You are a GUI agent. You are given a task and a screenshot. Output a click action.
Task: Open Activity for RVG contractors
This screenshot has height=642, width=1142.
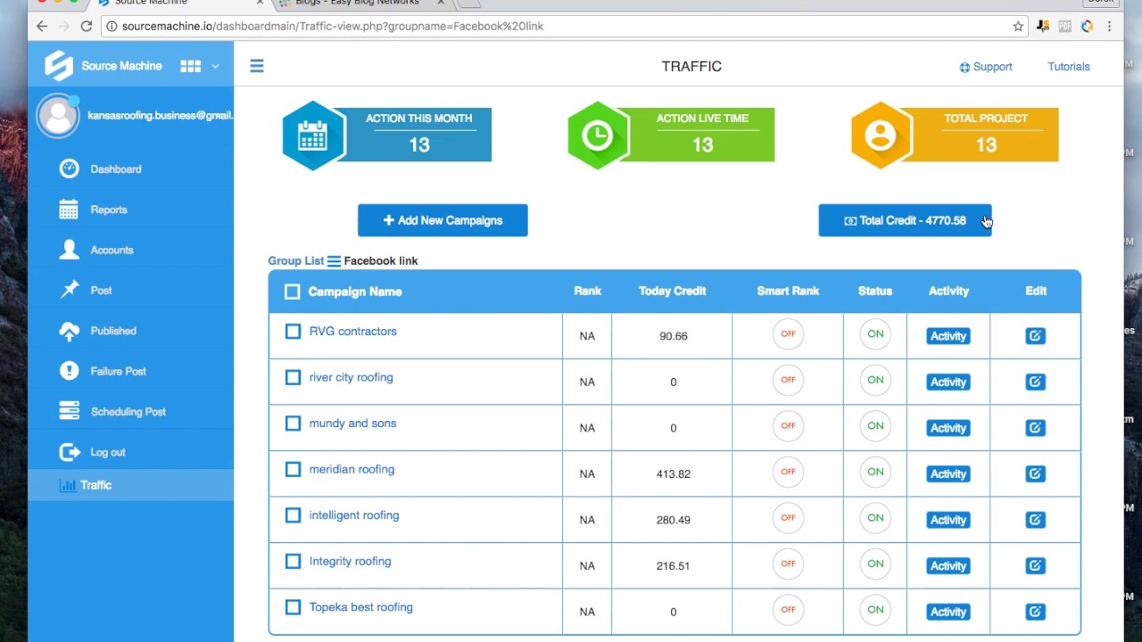(x=948, y=336)
